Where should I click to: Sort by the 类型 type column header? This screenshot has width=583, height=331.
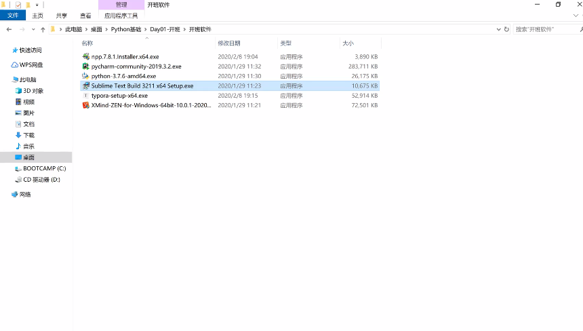(308, 43)
